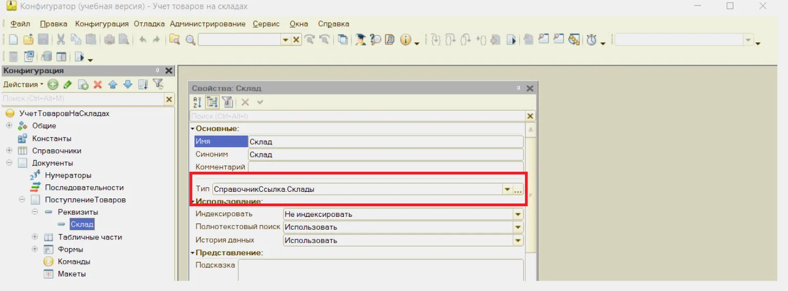Move item down with the blue down arrow
Image resolution: width=788 pixels, height=291 pixels.
tap(127, 84)
